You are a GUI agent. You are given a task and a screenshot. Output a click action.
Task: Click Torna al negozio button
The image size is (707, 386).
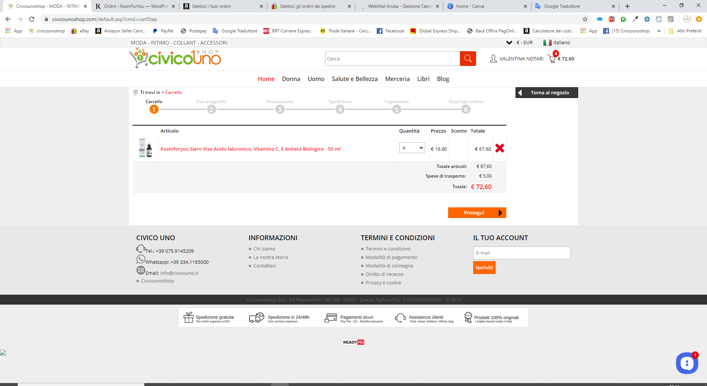tap(547, 93)
